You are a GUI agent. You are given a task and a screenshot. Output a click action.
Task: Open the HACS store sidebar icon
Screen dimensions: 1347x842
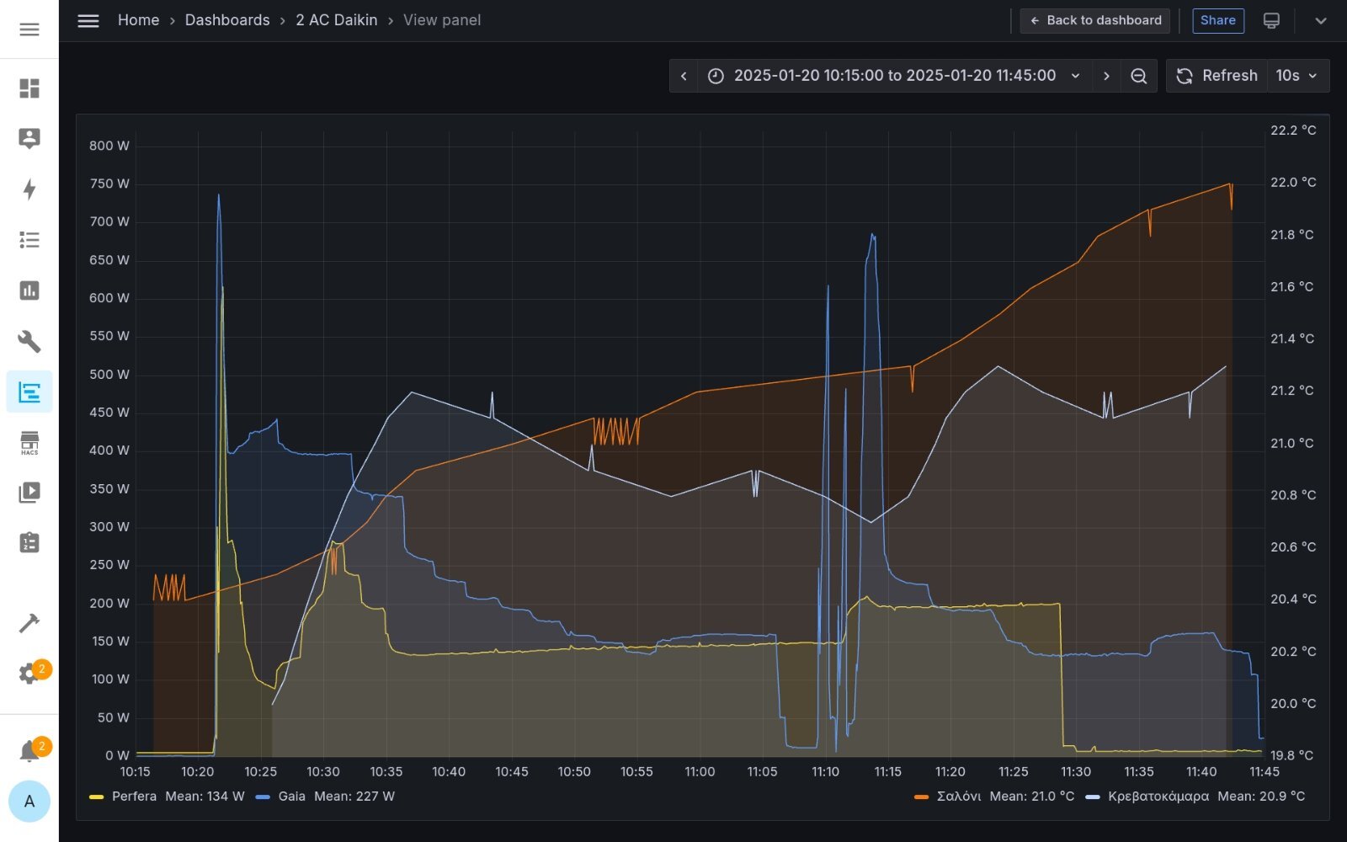(x=29, y=443)
